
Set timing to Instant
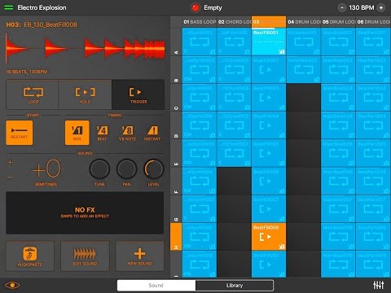coord(152,133)
